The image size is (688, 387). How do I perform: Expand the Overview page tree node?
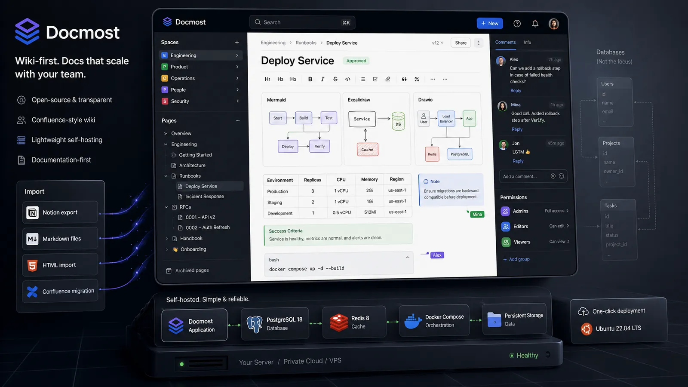(166, 133)
